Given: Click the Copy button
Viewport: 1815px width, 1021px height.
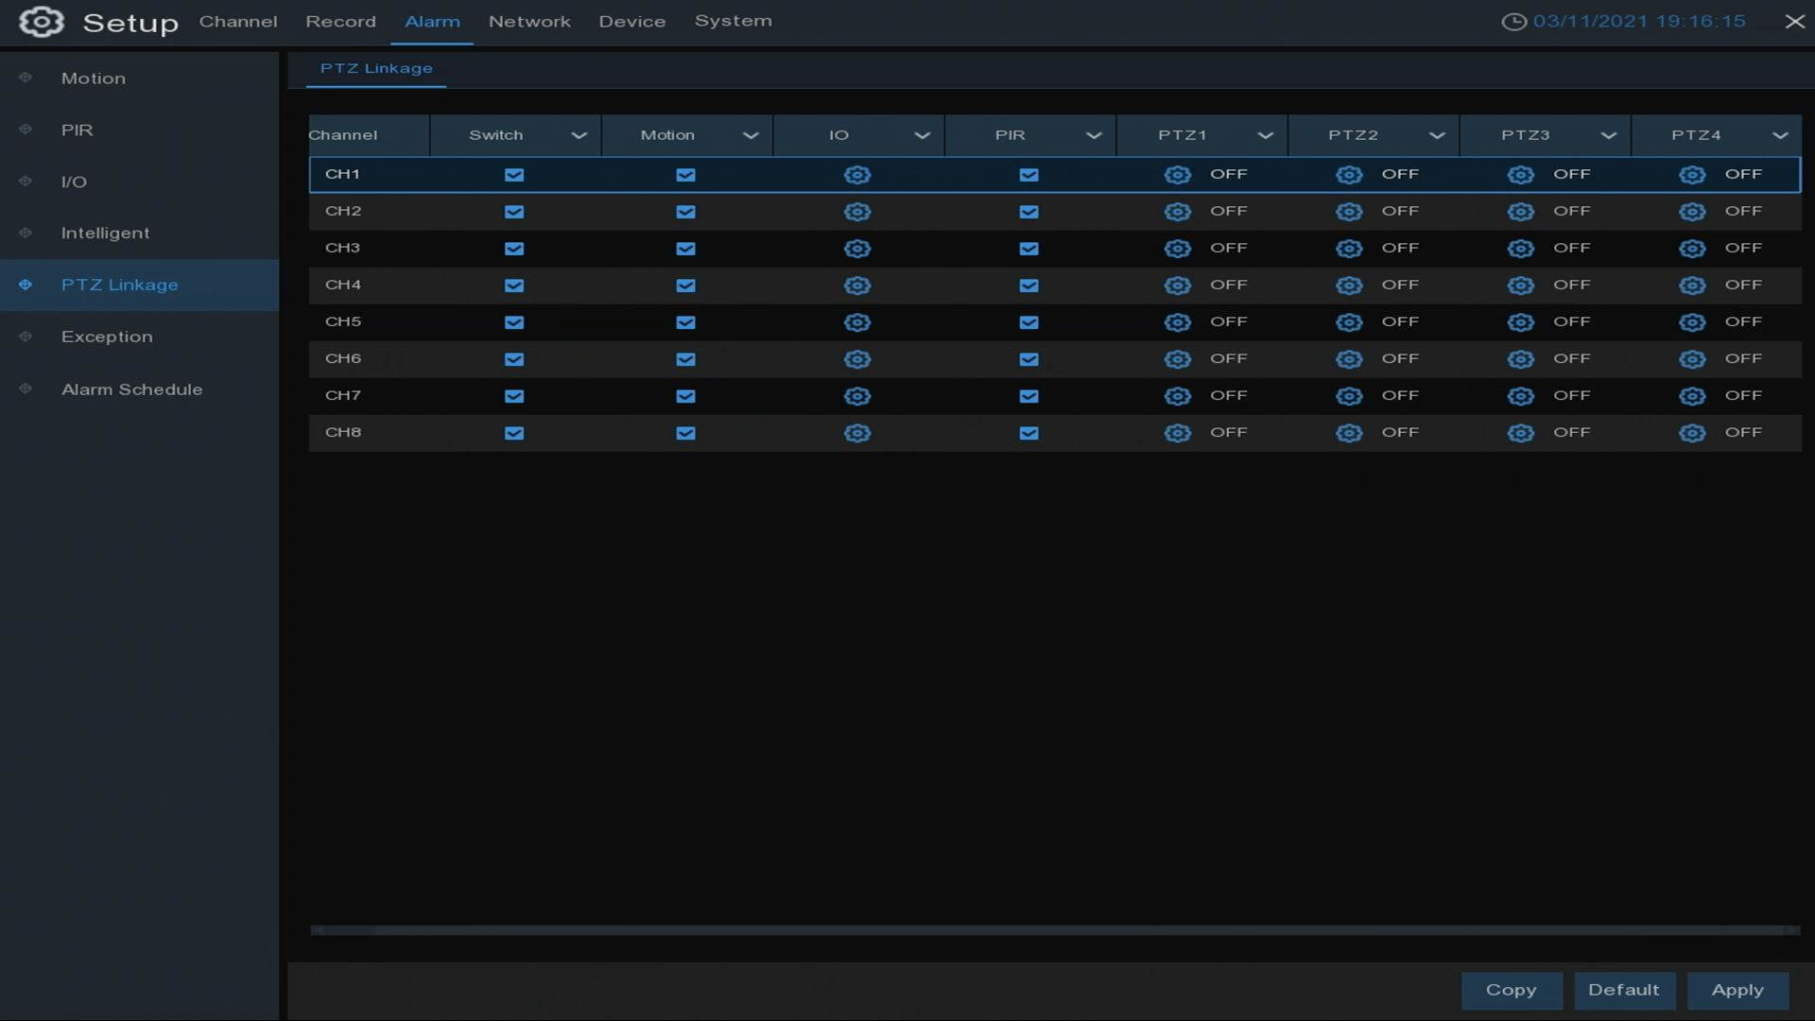Looking at the screenshot, I should tap(1511, 990).
